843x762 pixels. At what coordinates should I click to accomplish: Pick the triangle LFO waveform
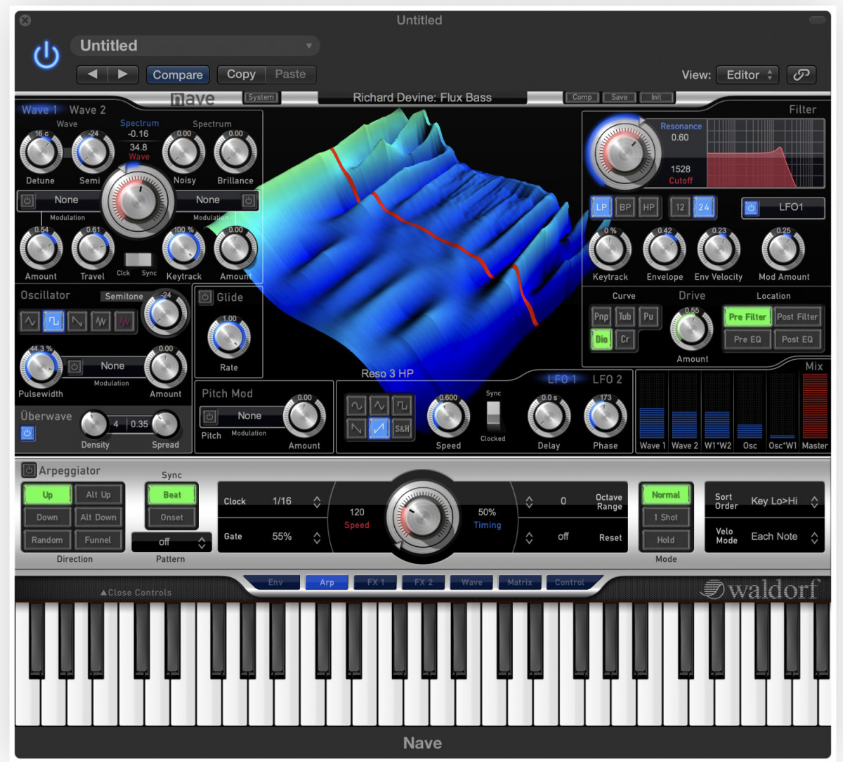tap(379, 406)
